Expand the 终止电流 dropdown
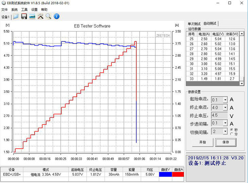The height and width of the screenshot is (183, 248). [x=225, y=107]
